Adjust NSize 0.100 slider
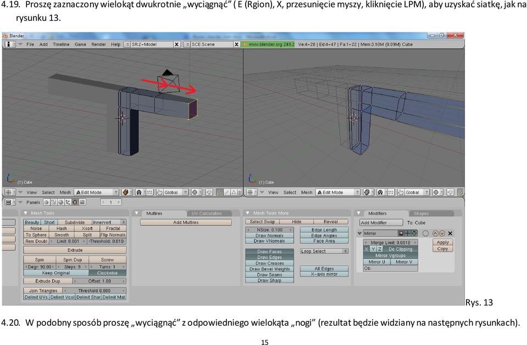 coord(270,230)
